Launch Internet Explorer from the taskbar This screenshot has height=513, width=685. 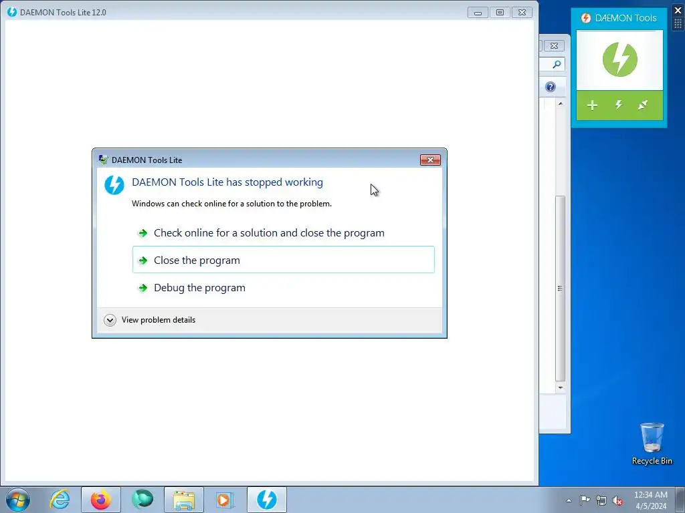(60, 500)
